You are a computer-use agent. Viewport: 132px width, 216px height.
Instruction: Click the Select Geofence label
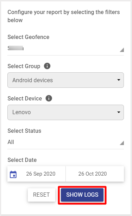(29, 37)
